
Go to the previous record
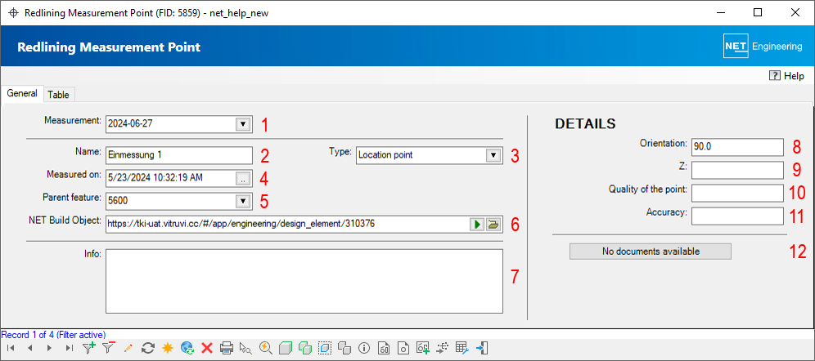29,348
